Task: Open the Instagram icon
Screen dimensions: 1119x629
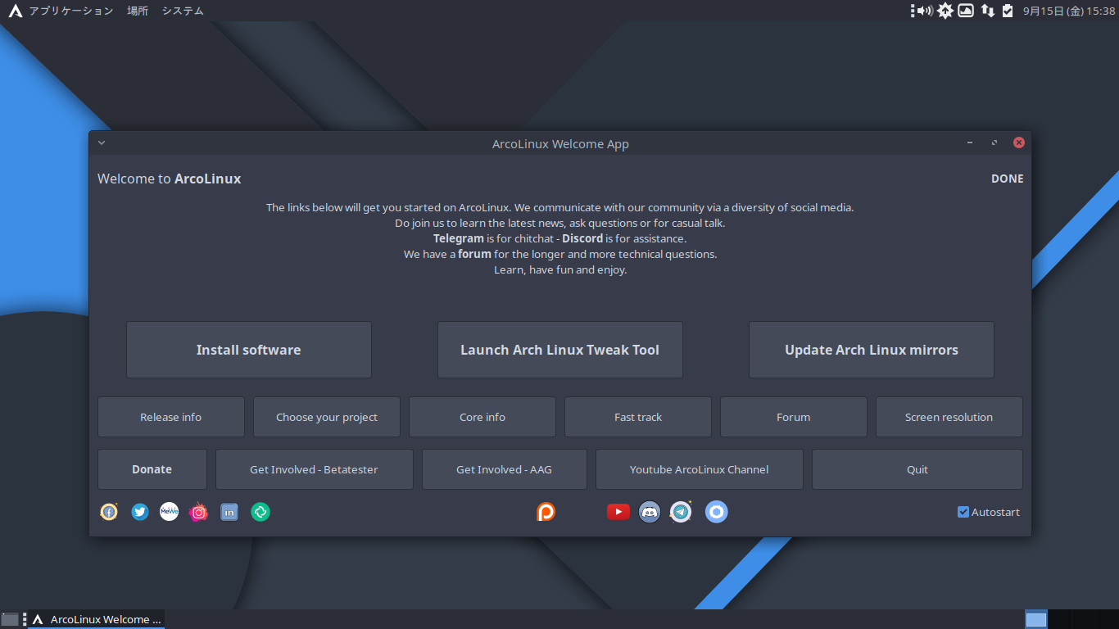Action: 198,512
